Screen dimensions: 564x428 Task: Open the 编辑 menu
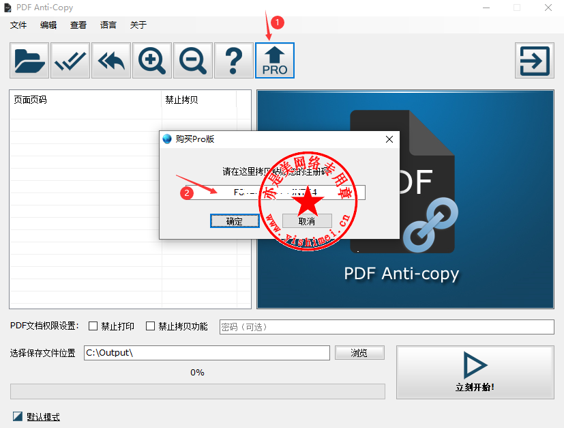tap(48, 25)
